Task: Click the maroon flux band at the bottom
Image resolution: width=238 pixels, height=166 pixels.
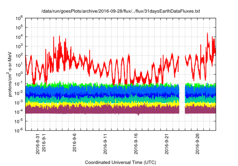Action: coord(112,110)
